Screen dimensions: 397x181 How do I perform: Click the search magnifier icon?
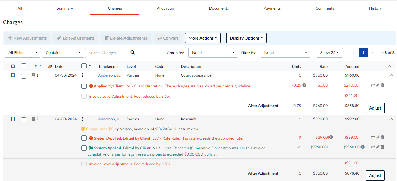coord(133,52)
